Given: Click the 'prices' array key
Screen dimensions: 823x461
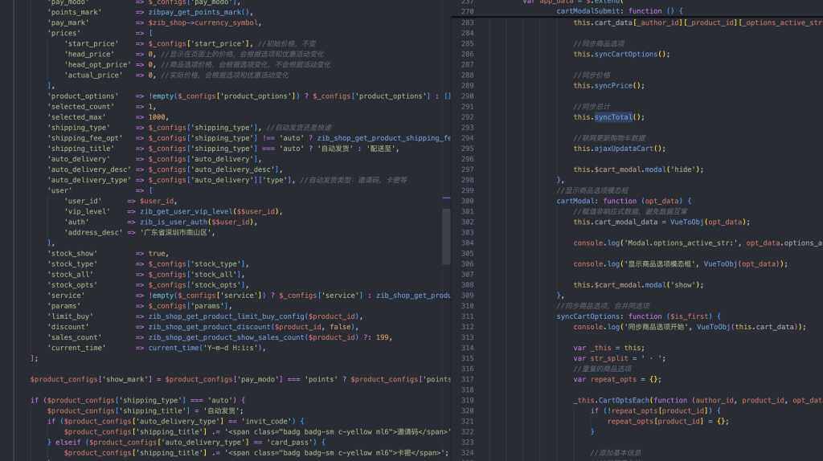Looking at the screenshot, I should click(x=64, y=34).
